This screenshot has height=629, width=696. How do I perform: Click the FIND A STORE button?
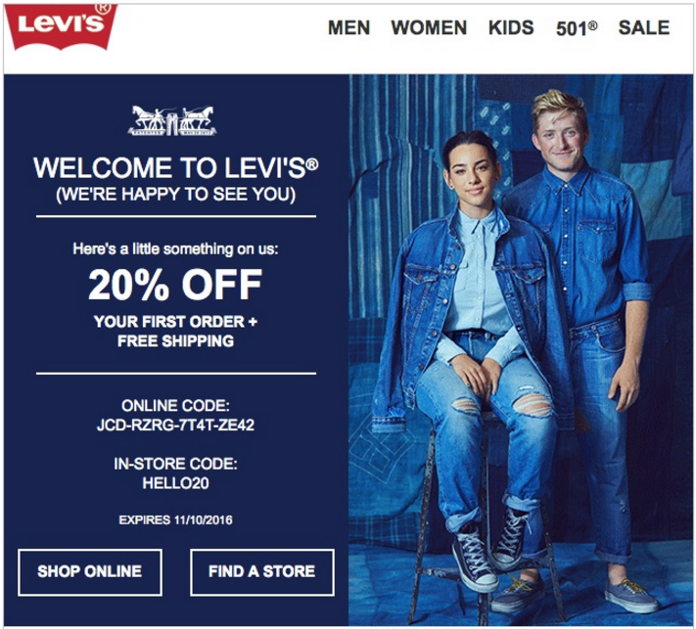click(262, 572)
